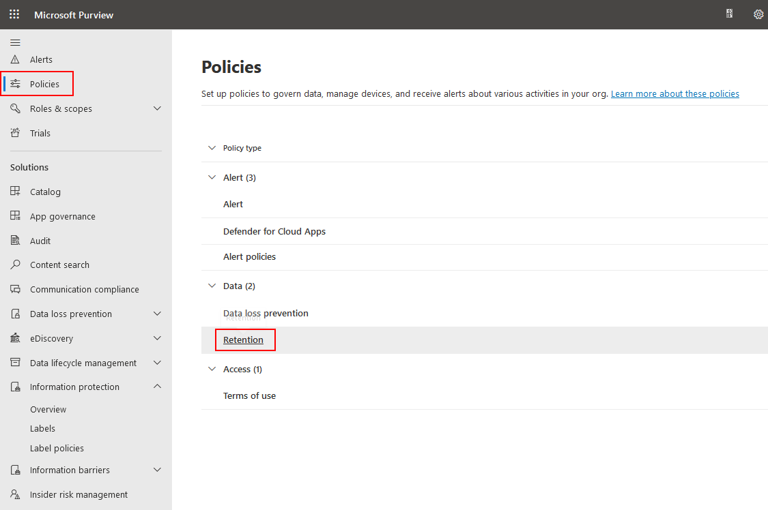The image size is (768, 510).
Task: Select Policies in the left navigation
Action: click(x=44, y=84)
